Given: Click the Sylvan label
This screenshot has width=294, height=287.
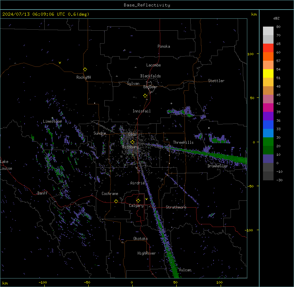Looking at the screenshot, I should 133,84.
